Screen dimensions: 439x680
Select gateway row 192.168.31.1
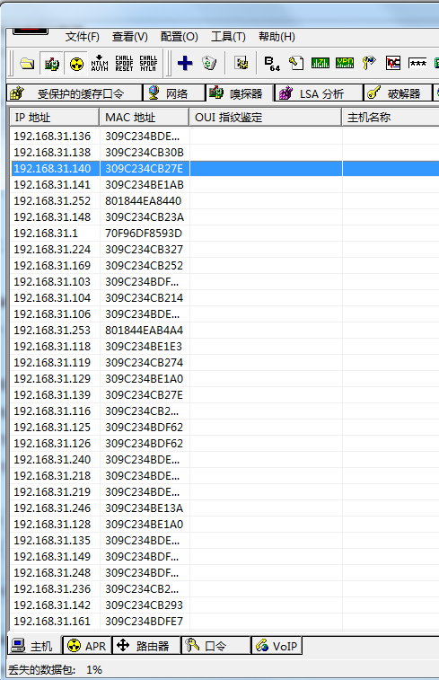pyautogui.click(x=224, y=234)
